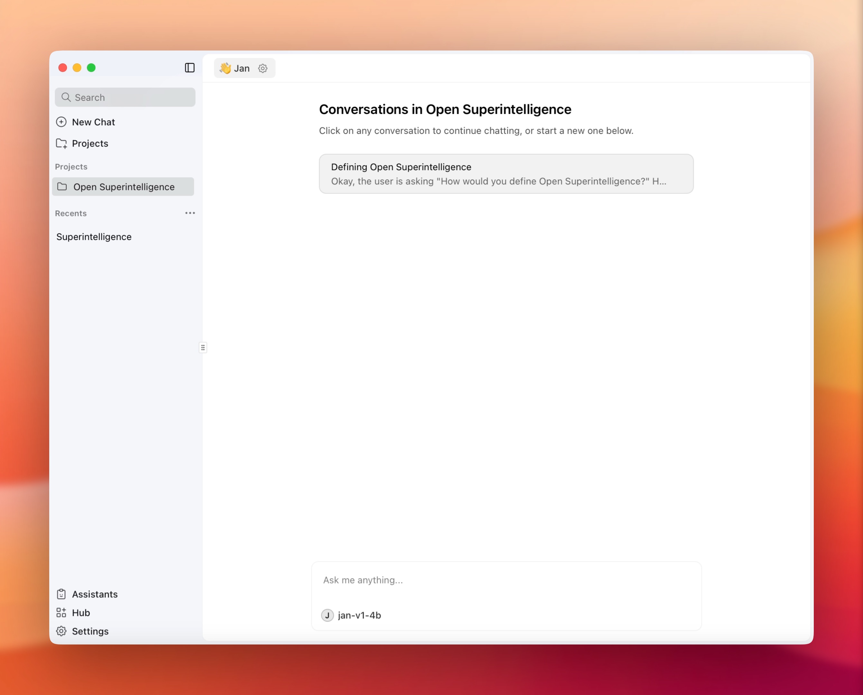The image size is (863, 695).
Task: Focus the Ask me anything input
Action: (506, 580)
